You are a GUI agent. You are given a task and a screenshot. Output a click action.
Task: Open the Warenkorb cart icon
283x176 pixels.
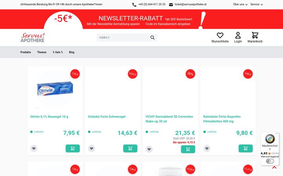tap(255, 35)
